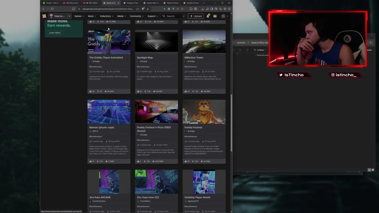Click the Fecha de modi column header

point(263,55)
